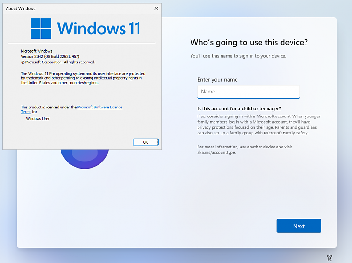Click OK in About Windows dialog

click(x=145, y=142)
